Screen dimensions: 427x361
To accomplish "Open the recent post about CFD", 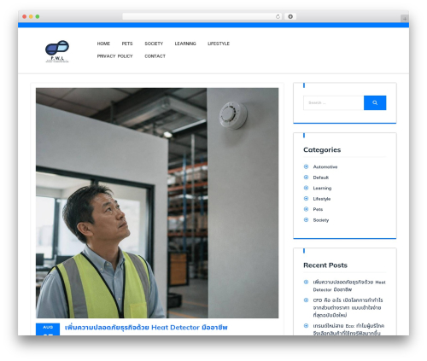I will [348, 307].
